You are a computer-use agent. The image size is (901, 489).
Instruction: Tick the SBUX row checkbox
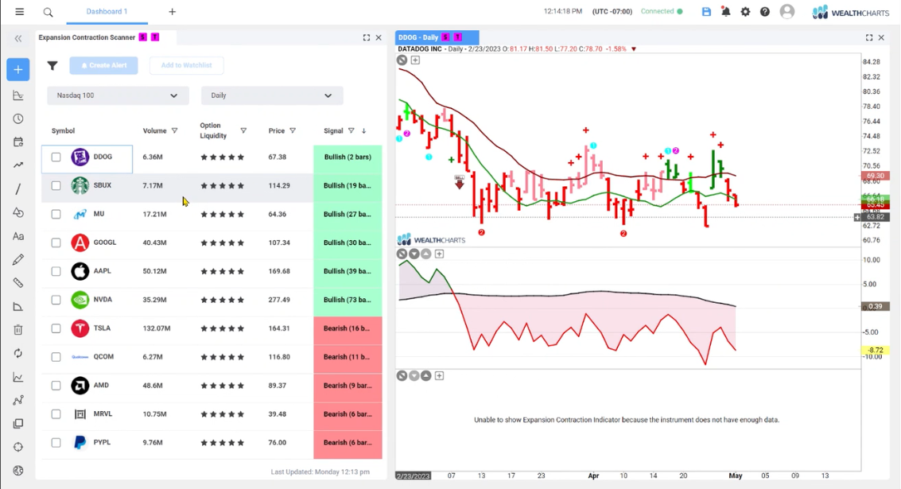[x=56, y=185]
